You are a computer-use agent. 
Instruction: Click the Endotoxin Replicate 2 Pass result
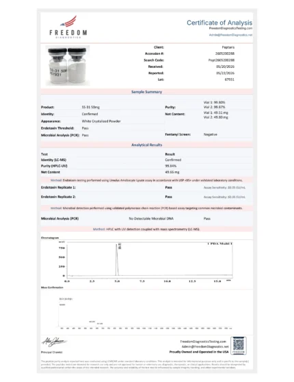(169, 197)
